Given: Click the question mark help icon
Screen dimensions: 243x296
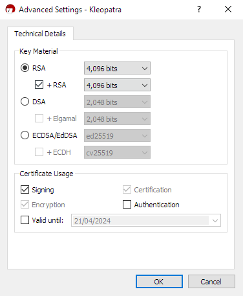Looking at the screenshot, I should 199,9.
